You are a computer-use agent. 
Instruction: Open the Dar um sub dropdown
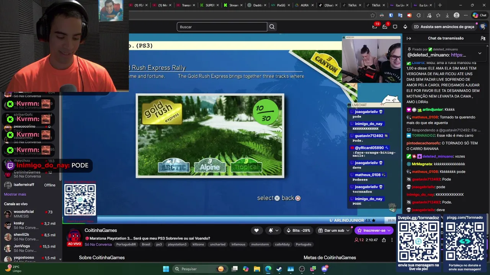click(334, 230)
